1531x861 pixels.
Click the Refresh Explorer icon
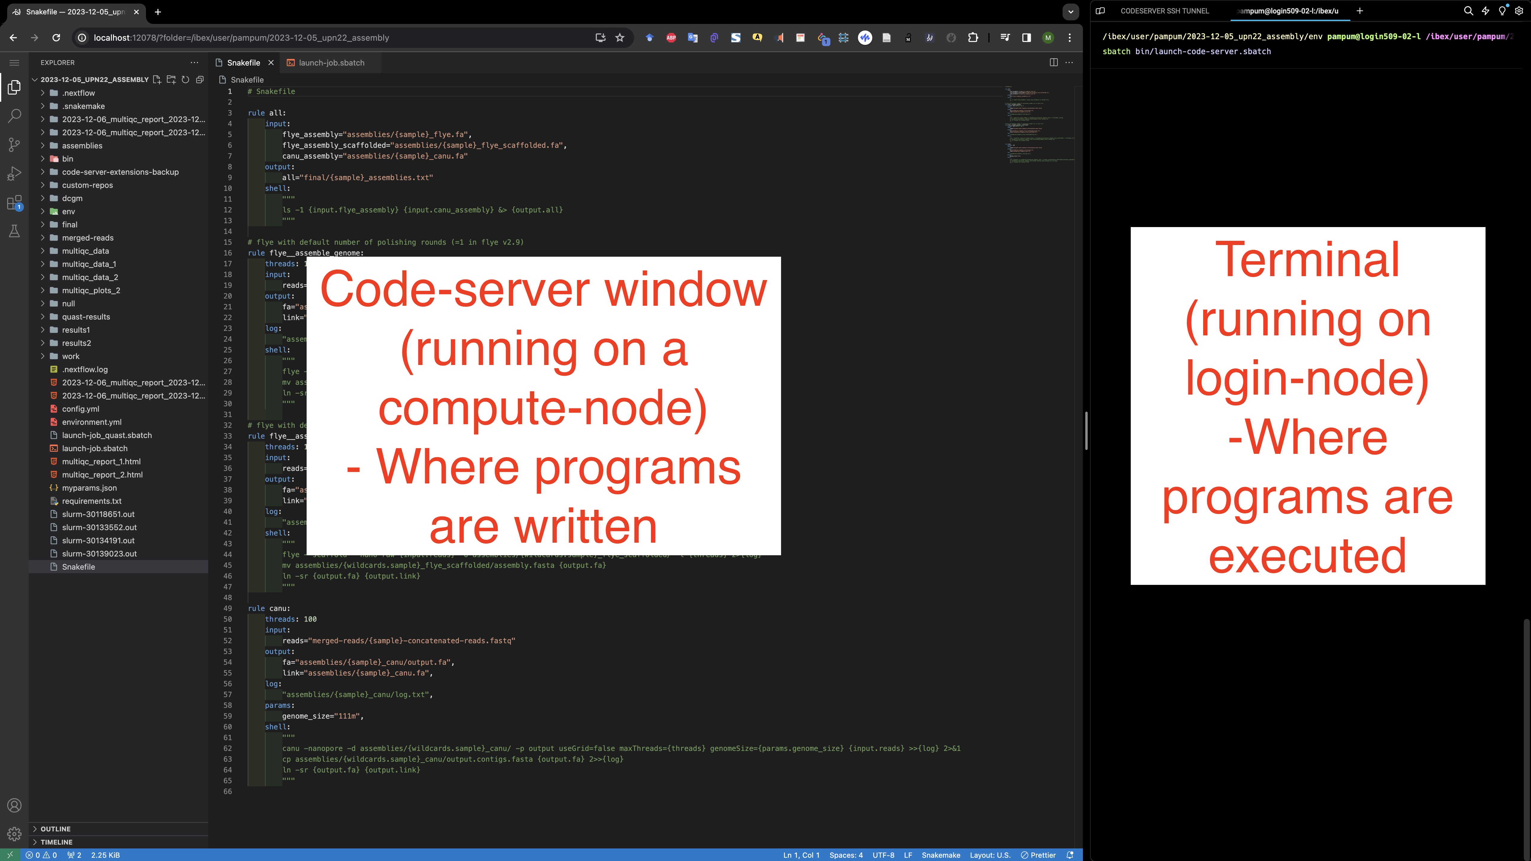pyautogui.click(x=185, y=79)
